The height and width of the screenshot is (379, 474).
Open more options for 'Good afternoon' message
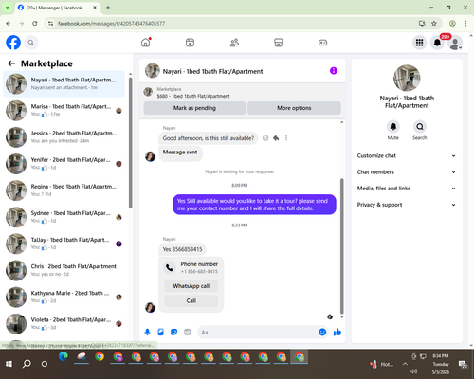[286, 138]
